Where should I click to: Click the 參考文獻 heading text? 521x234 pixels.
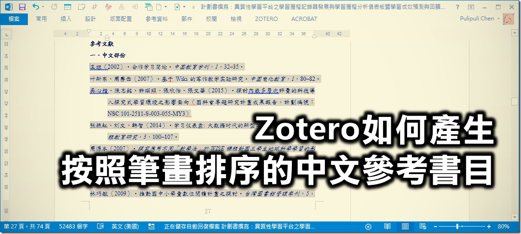point(102,44)
